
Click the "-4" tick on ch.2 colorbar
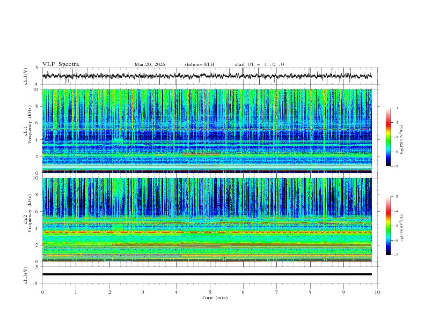point(395,211)
